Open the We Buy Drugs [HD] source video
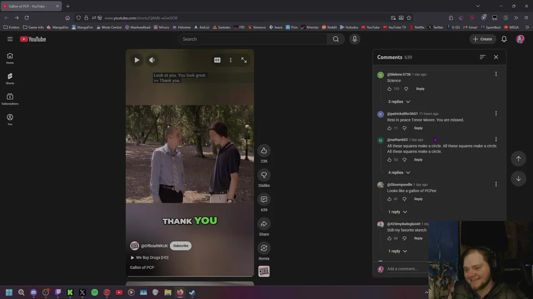Image resolution: width=533 pixels, height=299 pixels. click(x=149, y=257)
